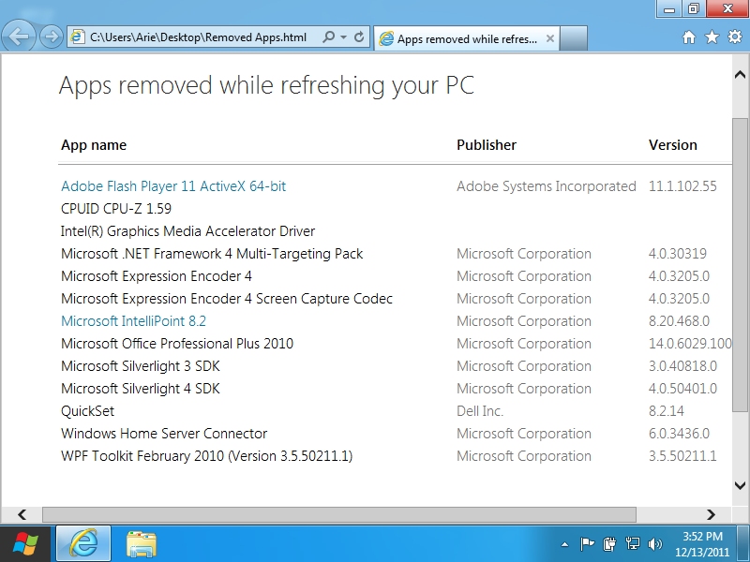Launch Windows Explorer from the taskbar
The image size is (750, 562).
point(142,544)
